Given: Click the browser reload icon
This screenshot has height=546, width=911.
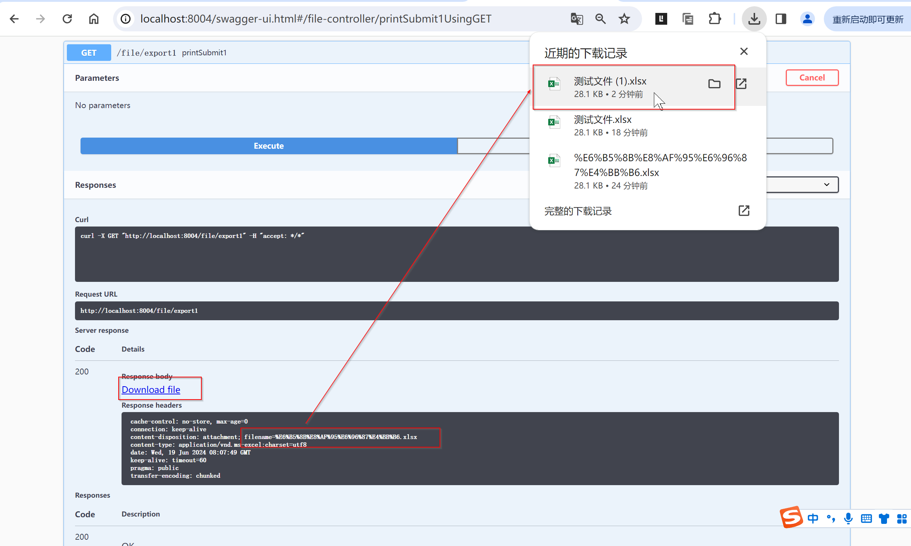Looking at the screenshot, I should 67,19.
